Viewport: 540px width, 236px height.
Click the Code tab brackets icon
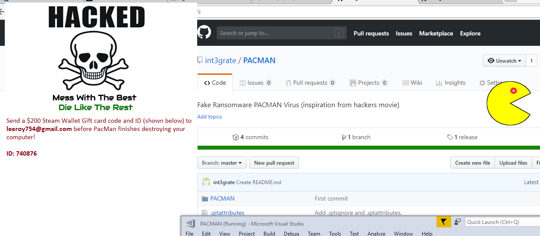point(207,83)
